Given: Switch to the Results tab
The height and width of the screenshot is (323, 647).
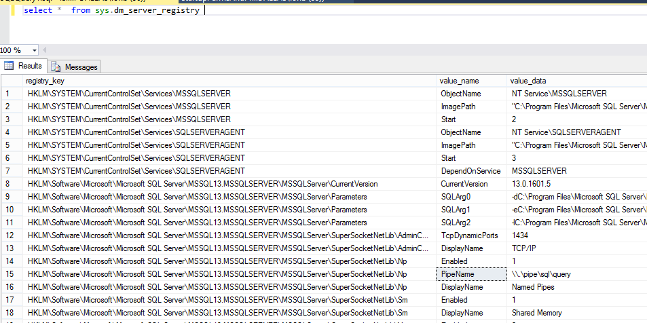Looking at the screenshot, I should 24,66.
